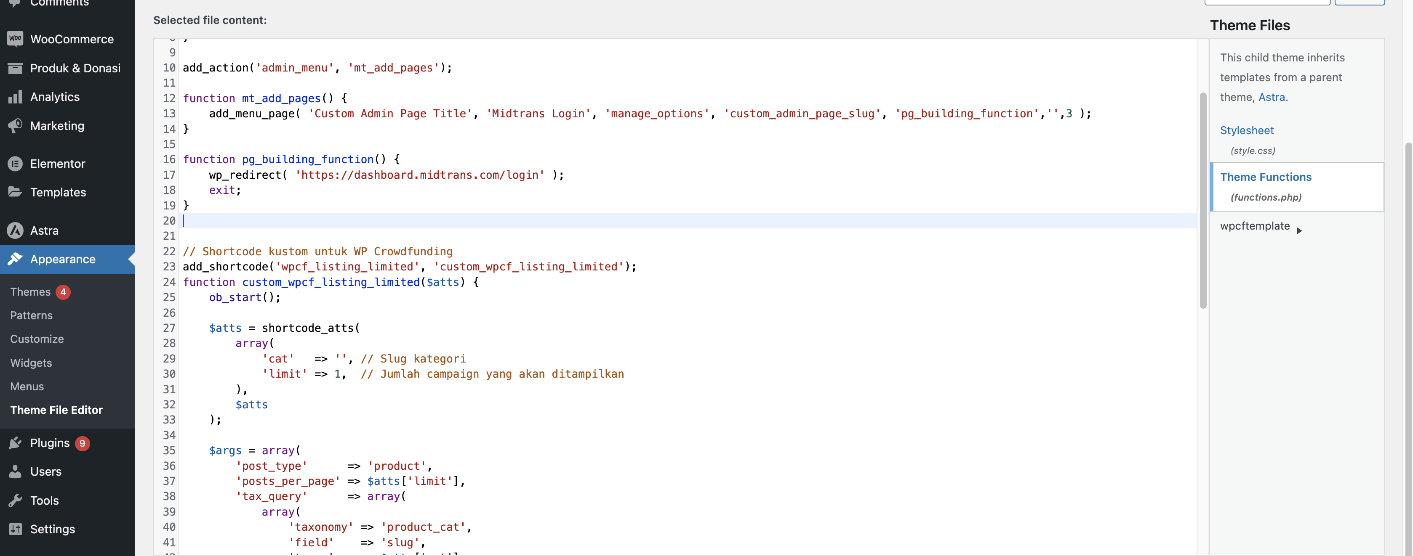Click the Elementor icon in sidebar
This screenshot has height=556, width=1413.
pyautogui.click(x=15, y=164)
